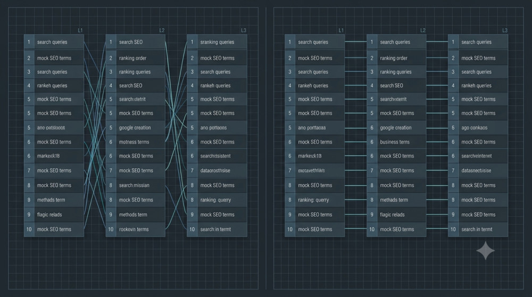Image resolution: width=532 pixels, height=297 pixels.
Task: Choose the "ago conkaos" entry
Action: click(478, 128)
